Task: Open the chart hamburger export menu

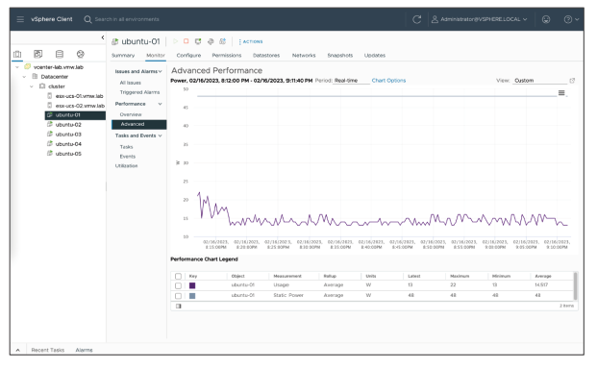Action: coord(561,93)
